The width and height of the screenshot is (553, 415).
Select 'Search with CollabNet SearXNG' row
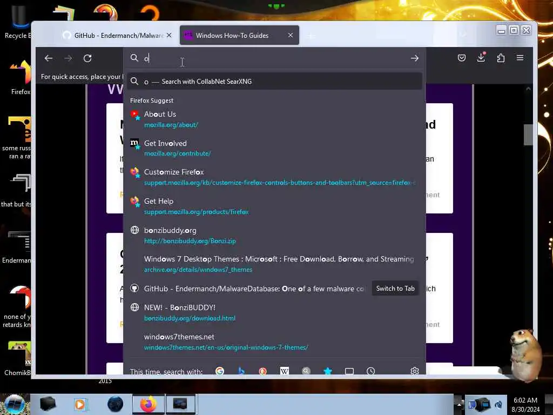pos(275,82)
